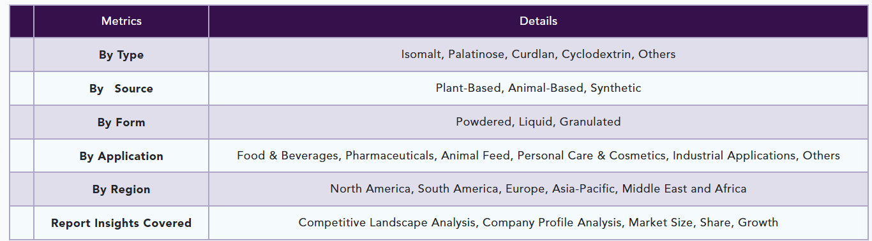The width and height of the screenshot is (872, 241).
Task: Click the Isomalt, Palatinose, Curdlan details cell
Action: pos(538,55)
